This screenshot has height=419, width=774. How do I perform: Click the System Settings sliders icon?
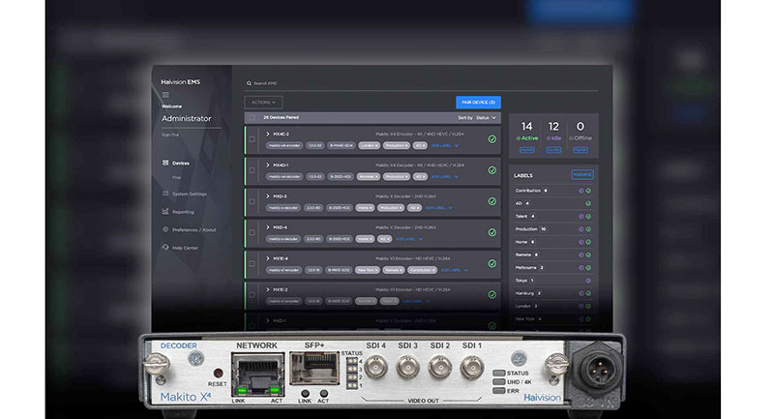coord(165,194)
